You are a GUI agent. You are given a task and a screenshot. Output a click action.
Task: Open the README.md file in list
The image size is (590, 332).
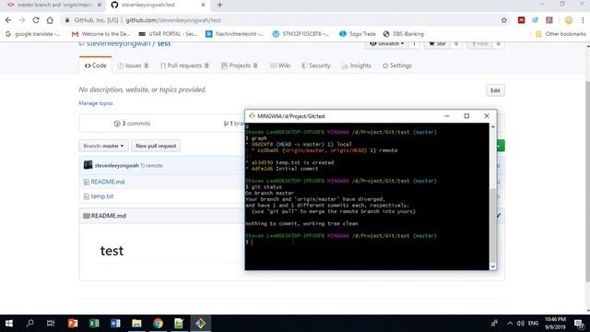108,182
